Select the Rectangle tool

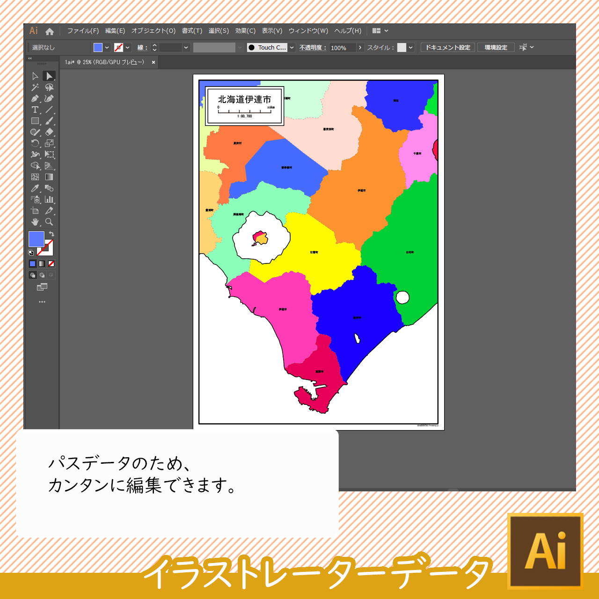35,121
